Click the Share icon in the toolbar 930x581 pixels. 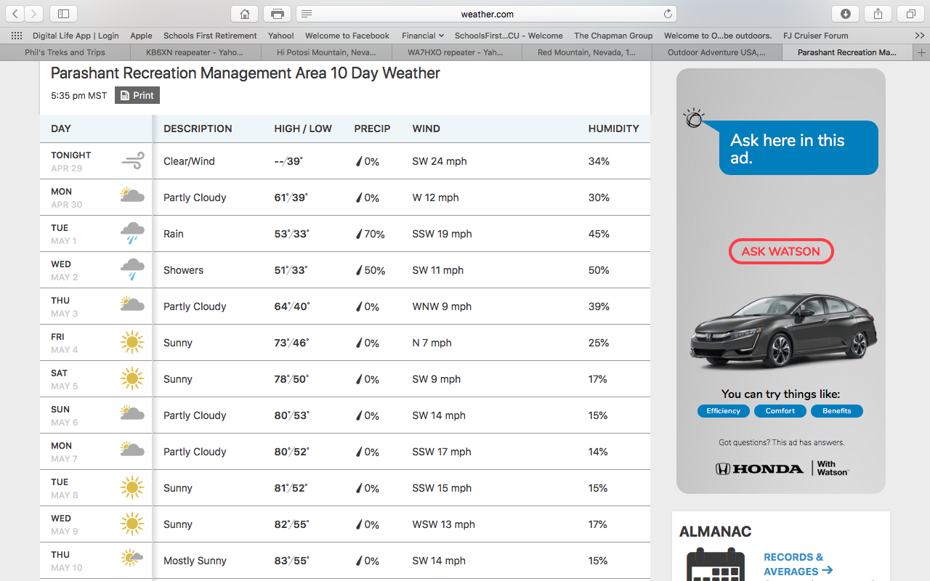(x=878, y=14)
